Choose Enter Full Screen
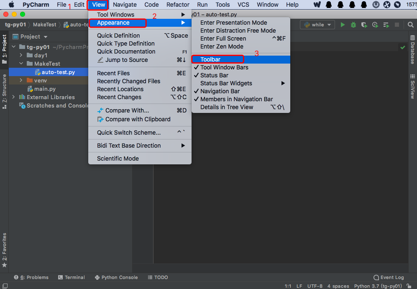The image size is (417, 289). click(x=240, y=38)
